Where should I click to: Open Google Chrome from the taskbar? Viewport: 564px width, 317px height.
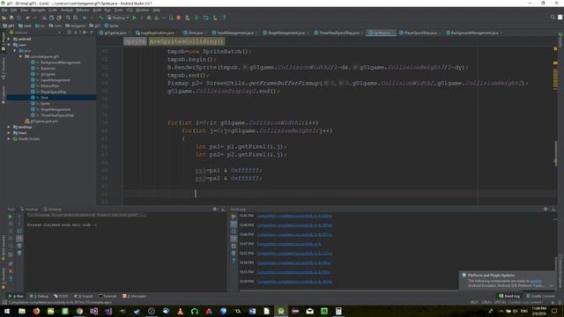point(79,311)
